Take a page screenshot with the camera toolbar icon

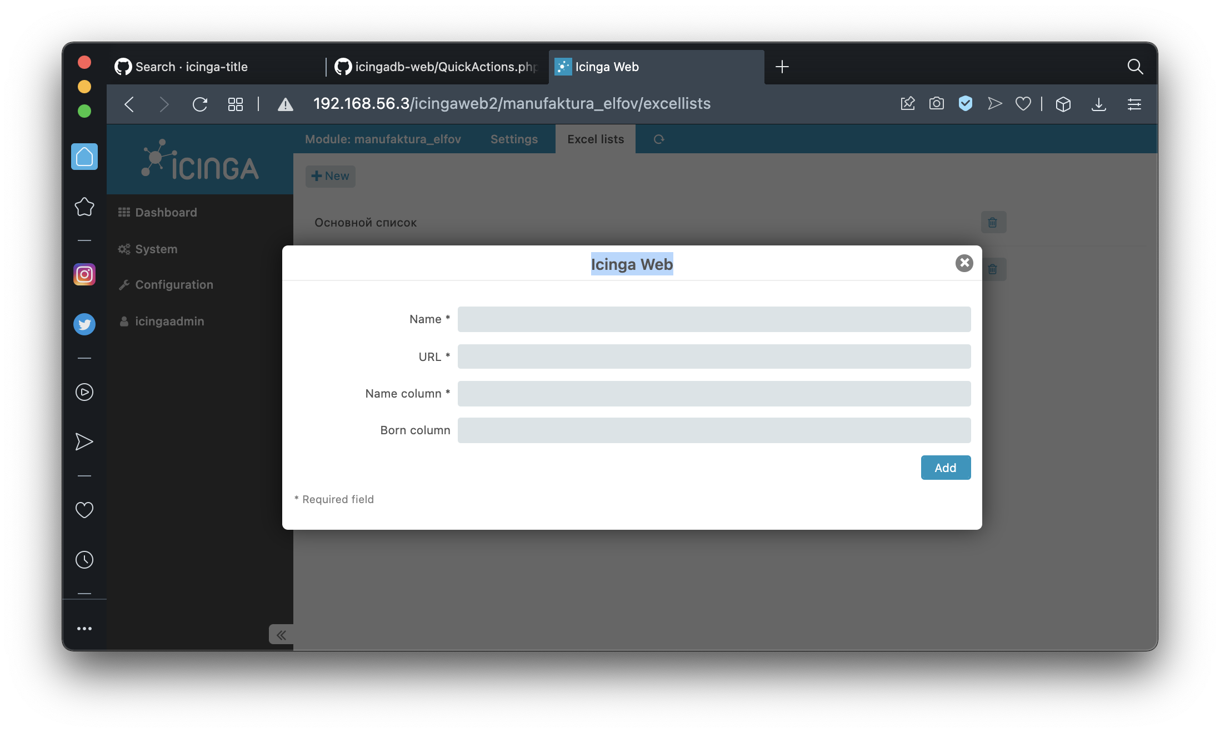pyautogui.click(x=937, y=104)
